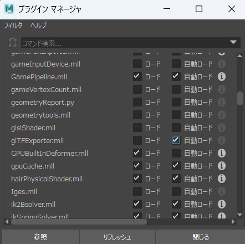Click the Maya application logo icon
The width and height of the screenshot is (245, 244).
point(9,9)
